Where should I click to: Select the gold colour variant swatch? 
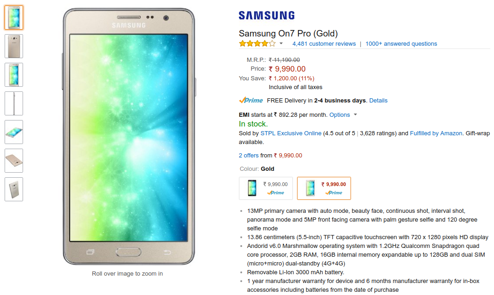324,188
